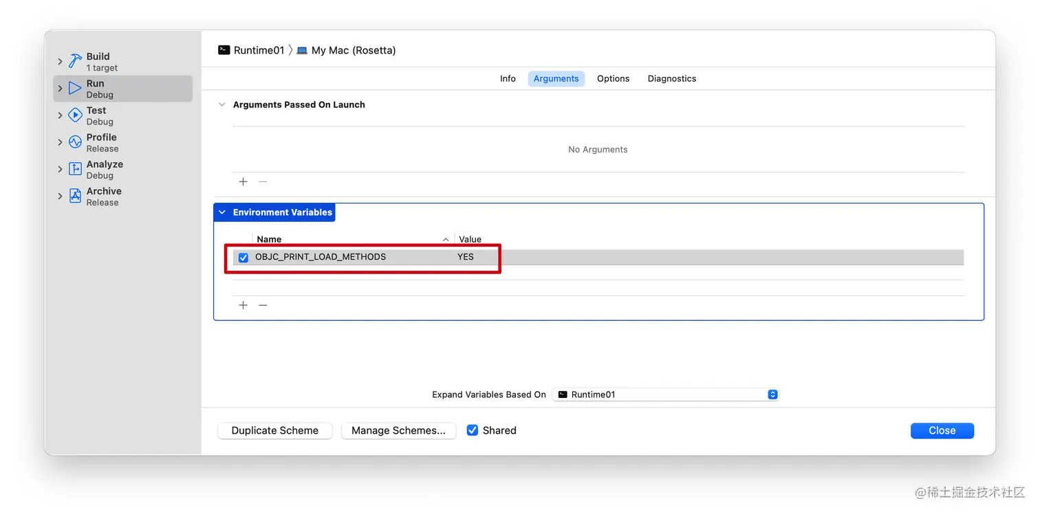Expand the Run action disclosure arrow
This screenshot has height=514, width=1040.
tap(61, 89)
